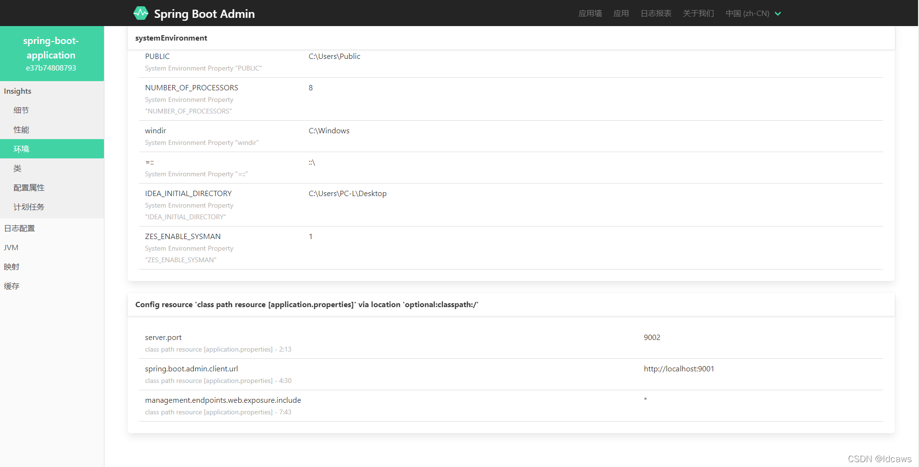Click the server.port property name
Viewport: 919px width, 467px height.
(x=163, y=338)
